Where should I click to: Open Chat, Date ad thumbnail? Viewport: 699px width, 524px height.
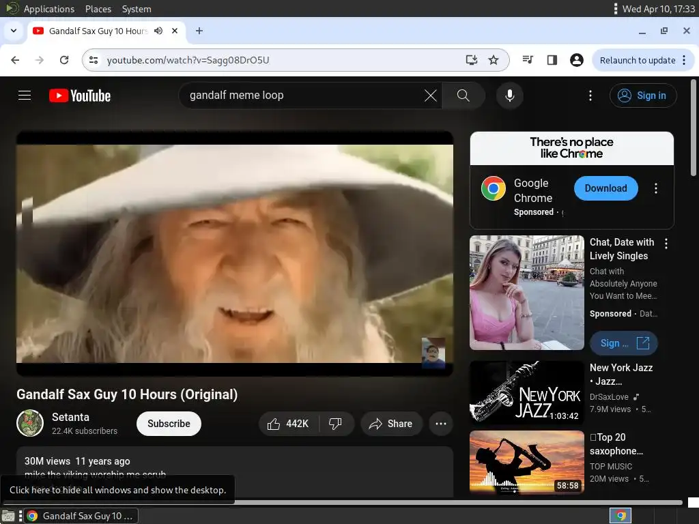pyautogui.click(x=526, y=292)
